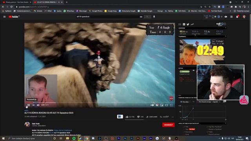Open Windows Start menu
251x141 pixels.
point(3,138)
